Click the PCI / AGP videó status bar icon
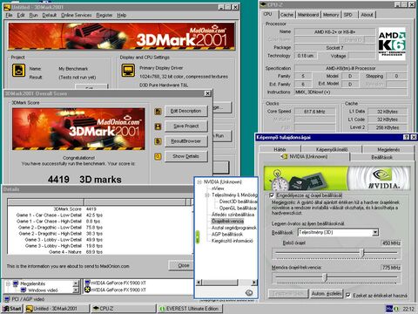This screenshot has width=418, height=314. [7, 299]
